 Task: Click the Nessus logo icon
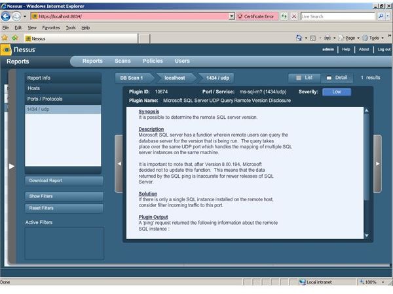tap(7, 50)
